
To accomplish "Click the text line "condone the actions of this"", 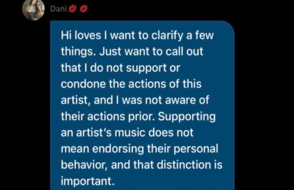I will pos(131,84).
